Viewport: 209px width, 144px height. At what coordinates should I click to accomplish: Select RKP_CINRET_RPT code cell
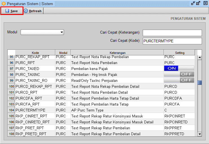[x=35, y=116]
